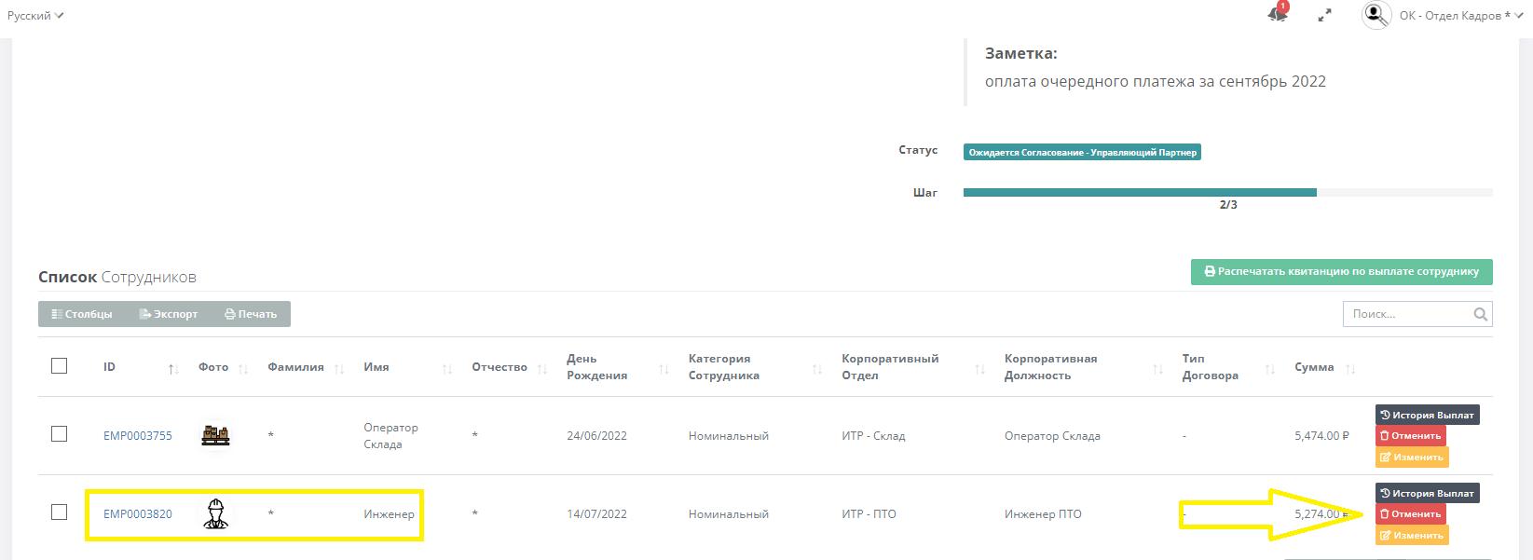Tick the select-all header checkbox
1533x560 pixels.
[x=59, y=366]
